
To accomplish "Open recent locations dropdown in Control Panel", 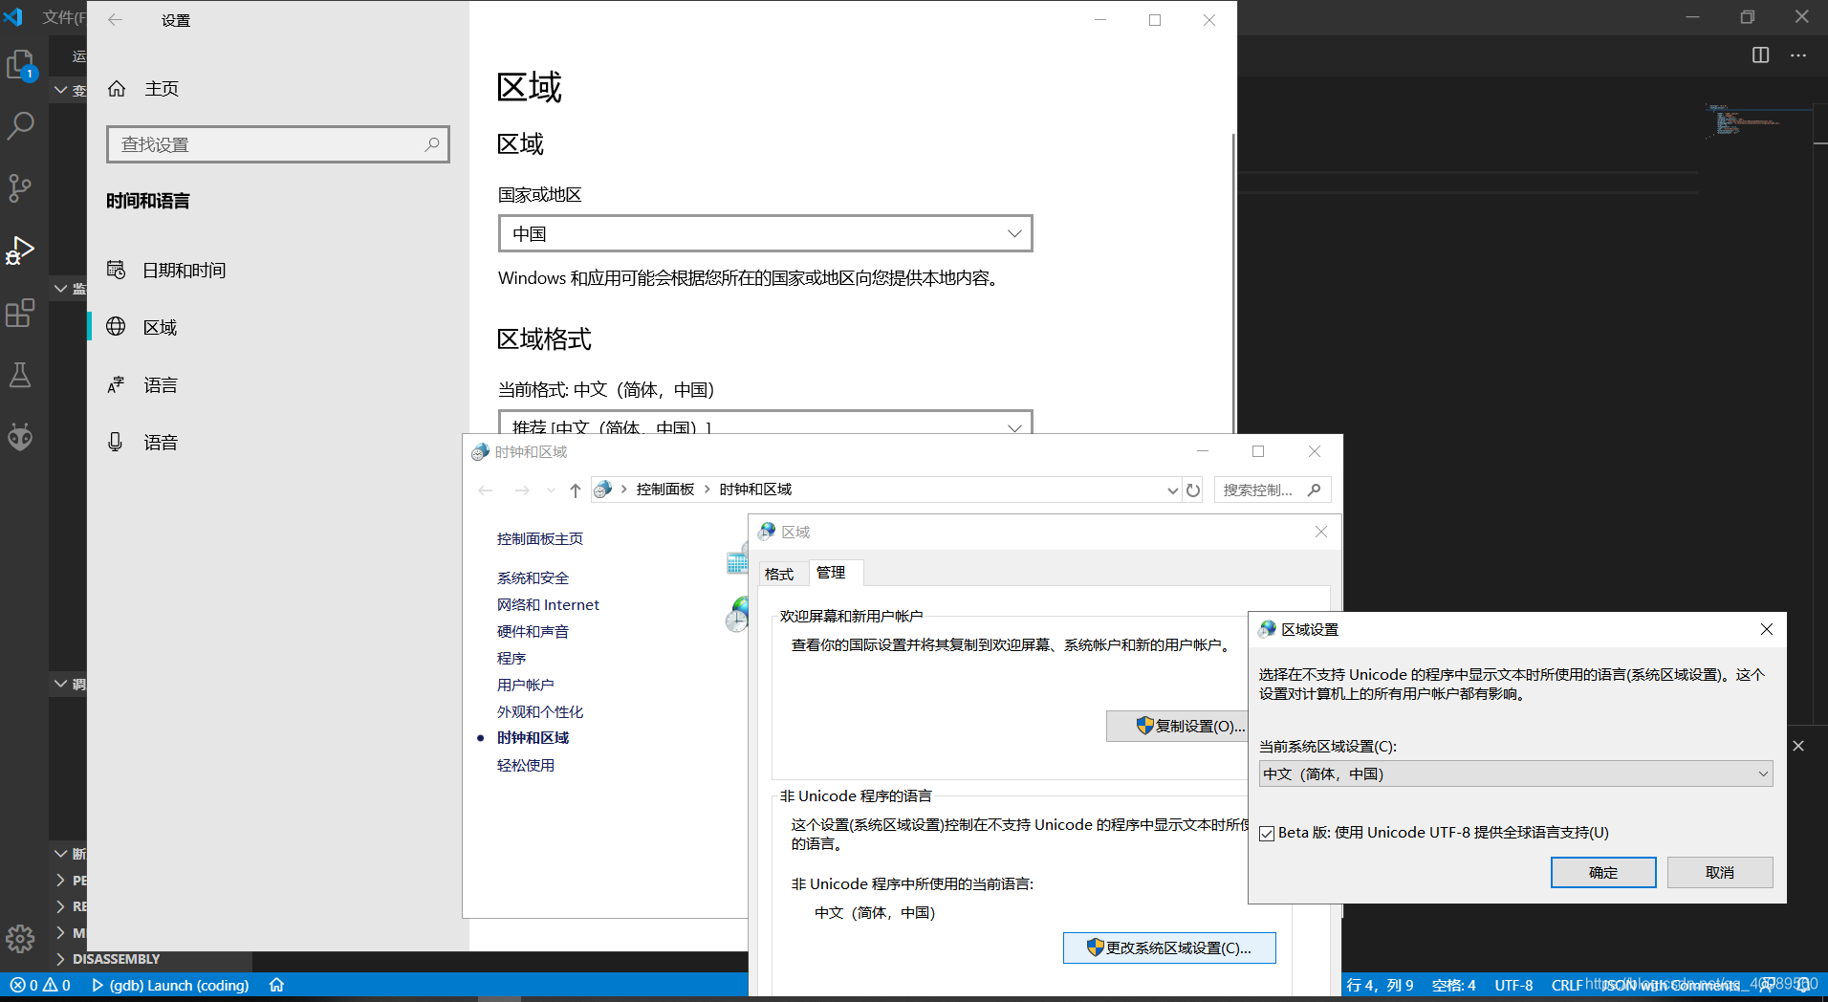I will [x=551, y=490].
